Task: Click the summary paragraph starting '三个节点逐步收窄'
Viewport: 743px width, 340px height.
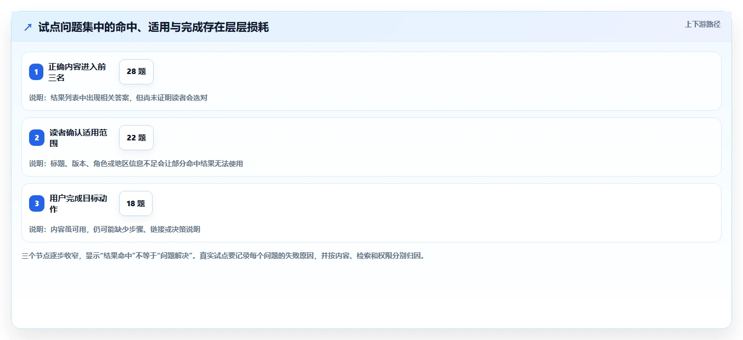Action: [223, 256]
